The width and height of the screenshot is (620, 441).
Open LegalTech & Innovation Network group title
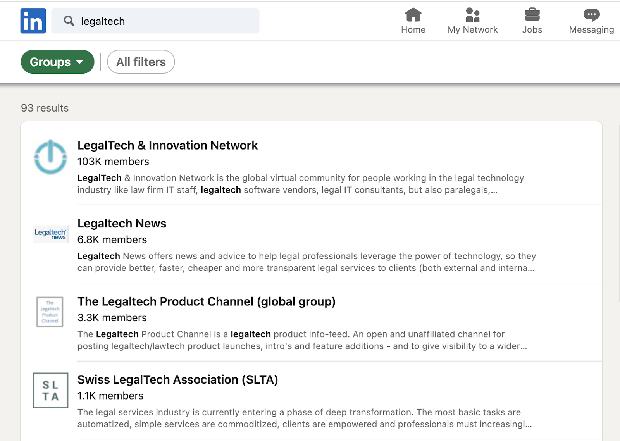(167, 145)
